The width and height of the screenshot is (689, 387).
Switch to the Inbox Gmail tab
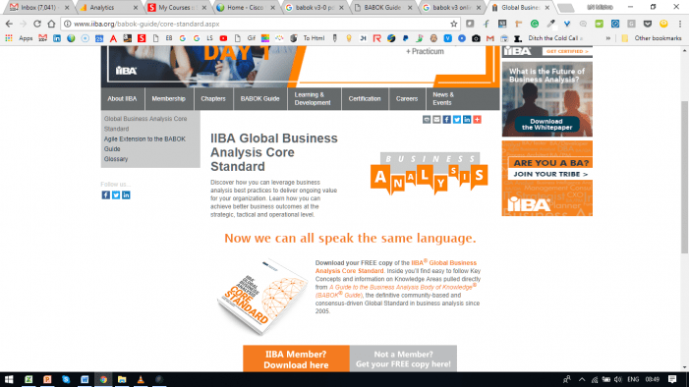point(39,8)
